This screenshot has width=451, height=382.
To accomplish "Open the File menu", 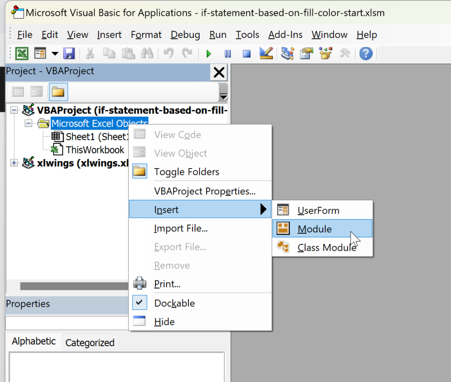I will [x=25, y=35].
